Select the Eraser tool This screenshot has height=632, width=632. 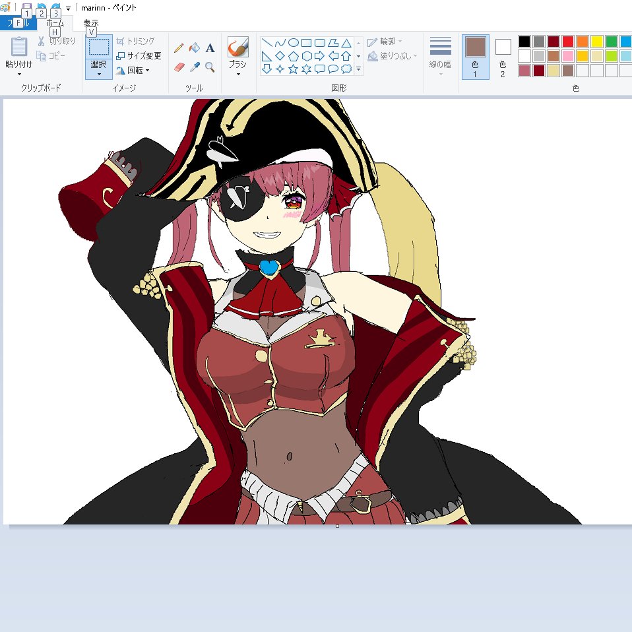(179, 67)
